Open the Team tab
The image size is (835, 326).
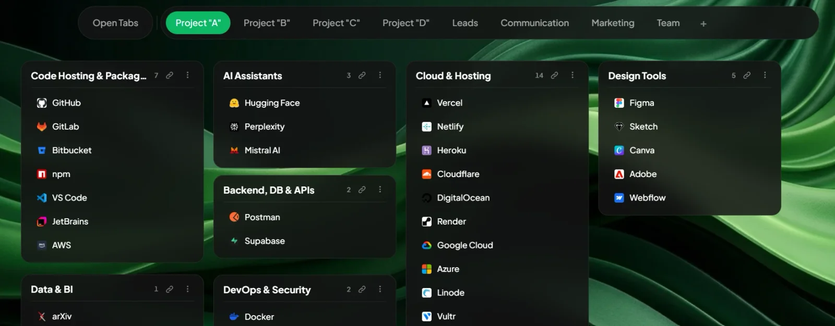pyautogui.click(x=668, y=23)
